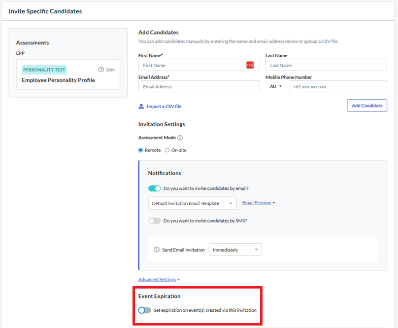Screen dimensions: 398x328
Task: Click the Assessment Mode info icon
Action: click(180, 138)
